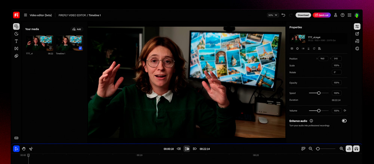The image size is (374, 164).
Task: Zoom in the timeline
Action: coord(341,149)
